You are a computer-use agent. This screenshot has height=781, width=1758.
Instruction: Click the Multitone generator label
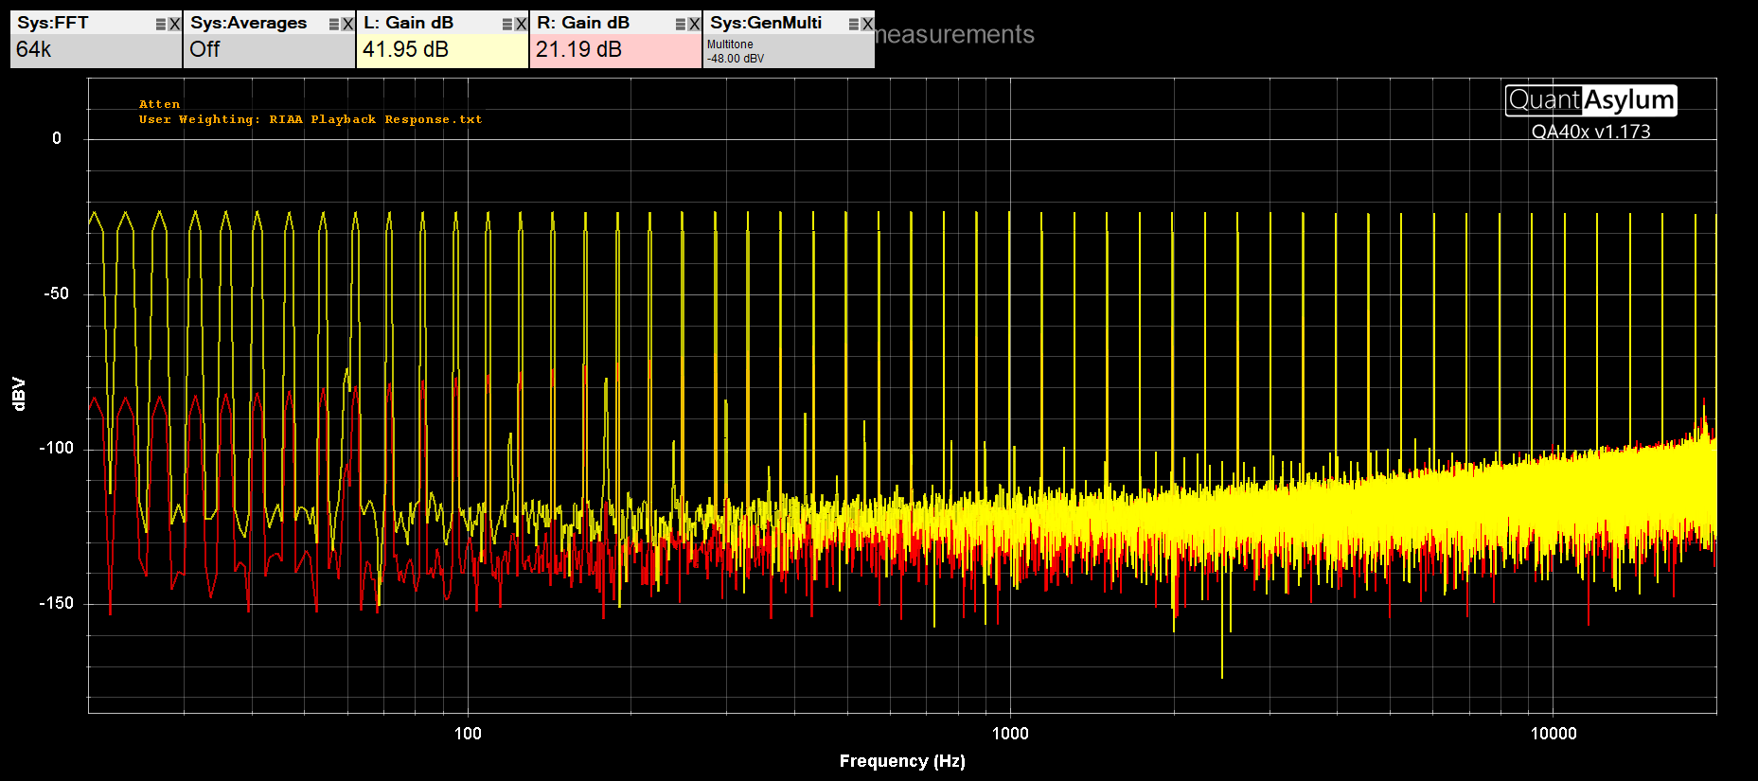coord(730,44)
